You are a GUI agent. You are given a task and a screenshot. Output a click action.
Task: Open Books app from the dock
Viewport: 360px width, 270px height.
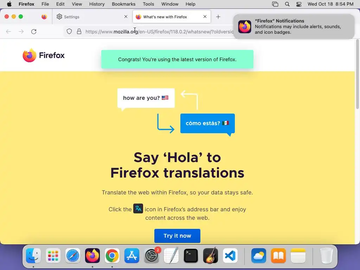pos(278,256)
